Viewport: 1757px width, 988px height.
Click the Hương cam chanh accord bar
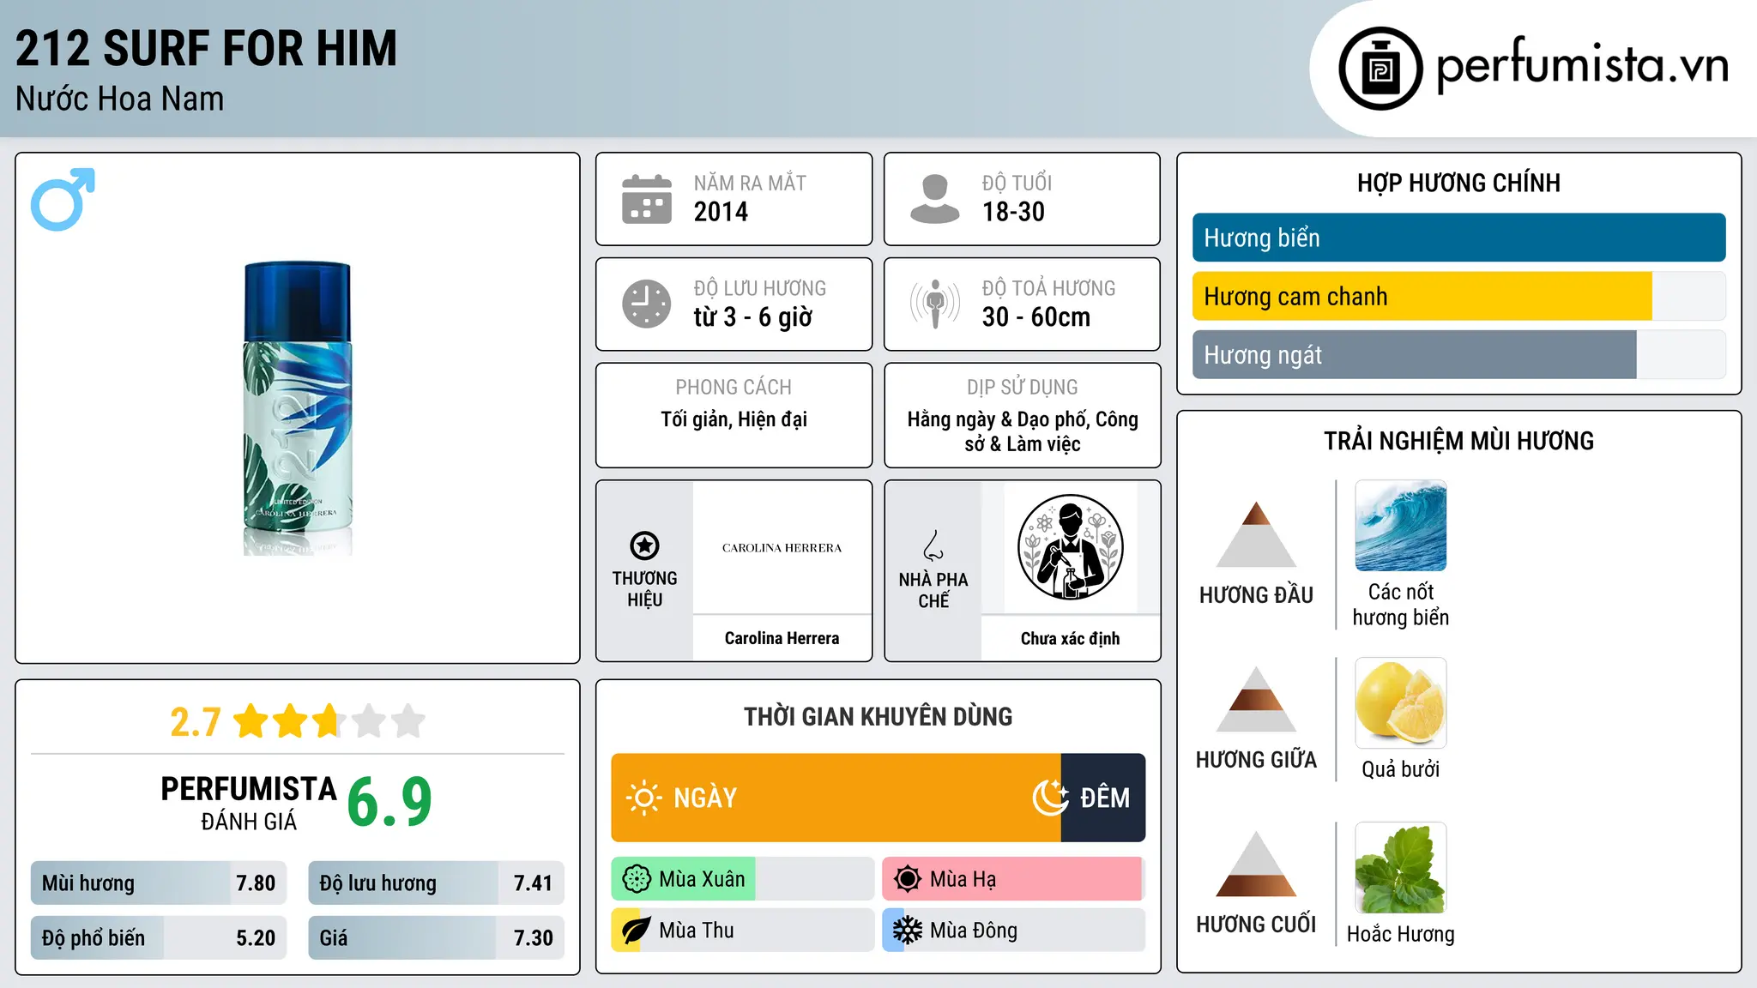point(1459,296)
